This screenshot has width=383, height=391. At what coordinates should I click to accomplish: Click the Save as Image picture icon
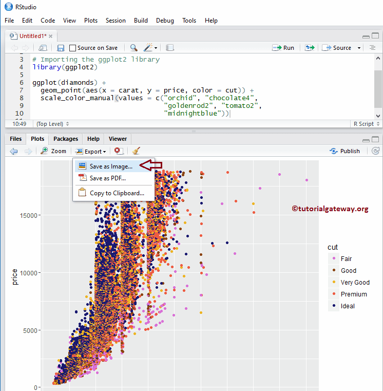[x=82, y=166]
